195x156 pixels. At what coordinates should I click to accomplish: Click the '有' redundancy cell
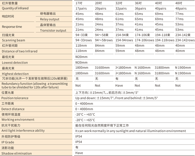tap(117, 79)
